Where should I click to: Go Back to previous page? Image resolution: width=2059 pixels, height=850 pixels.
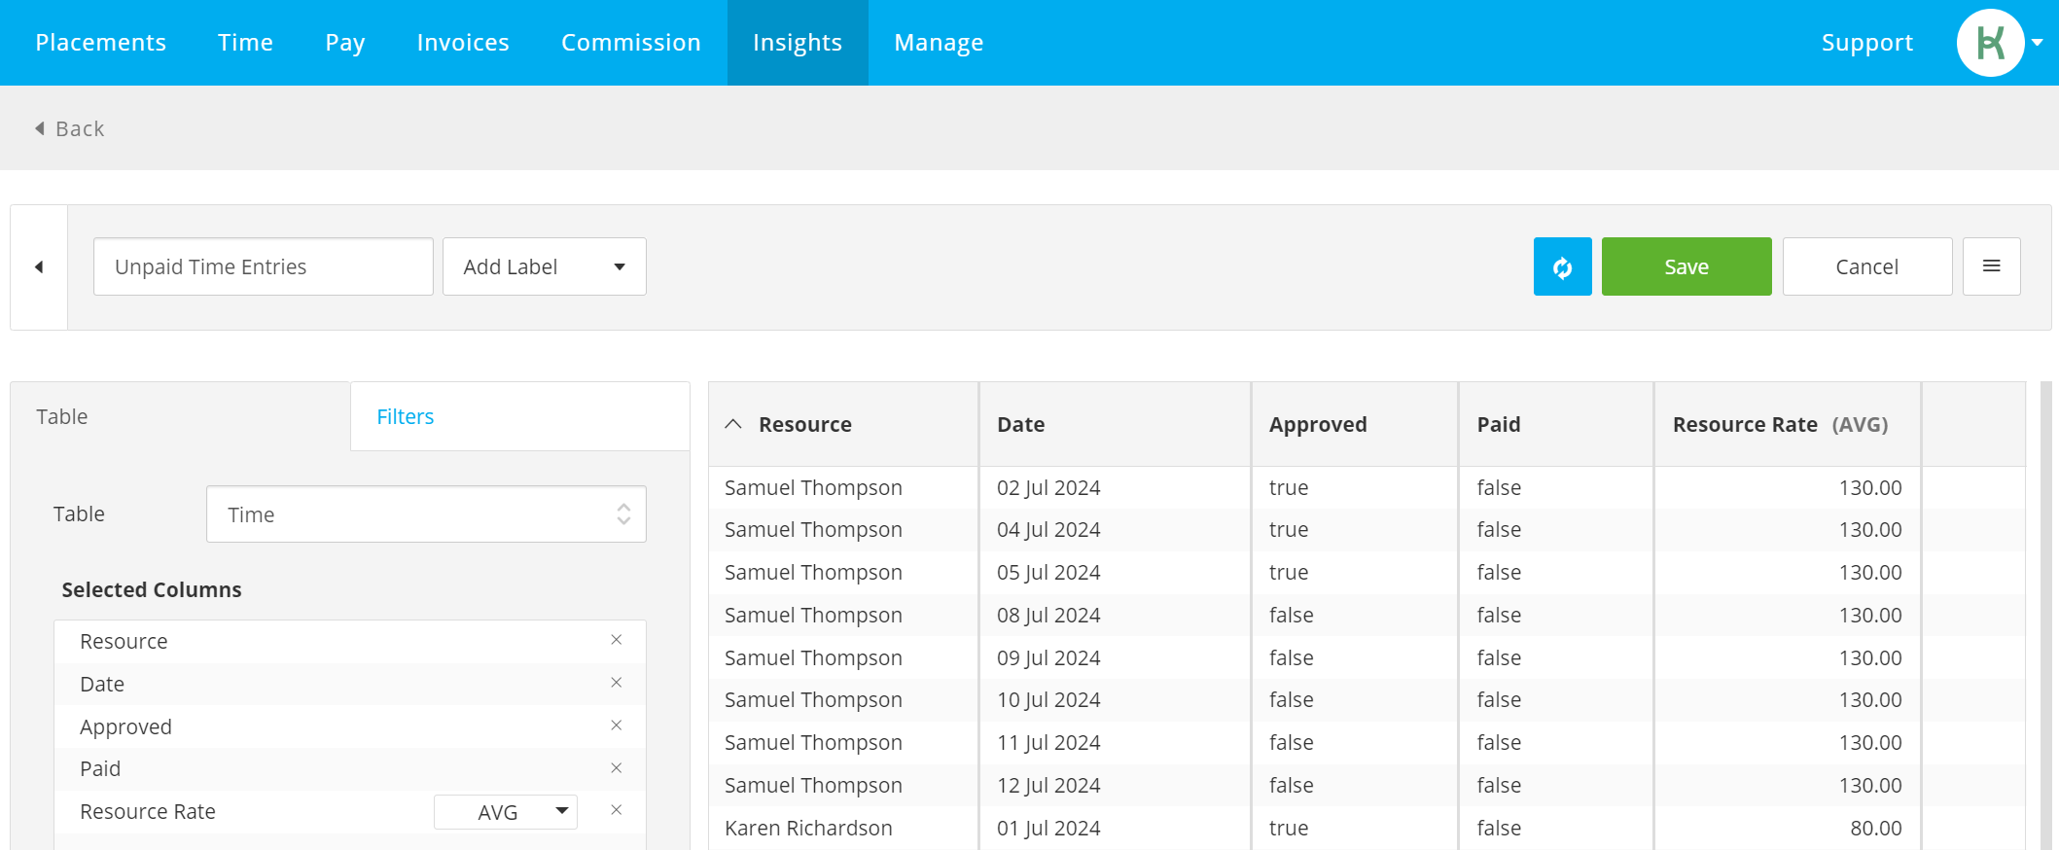tap(70, 128)
